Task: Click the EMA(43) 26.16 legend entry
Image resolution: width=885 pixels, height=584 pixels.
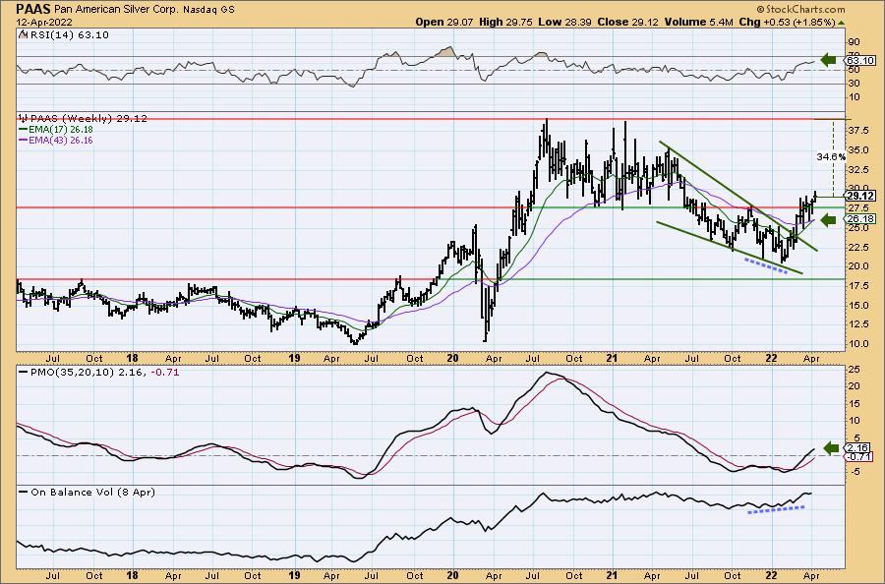Action: (x=56, y=140)
